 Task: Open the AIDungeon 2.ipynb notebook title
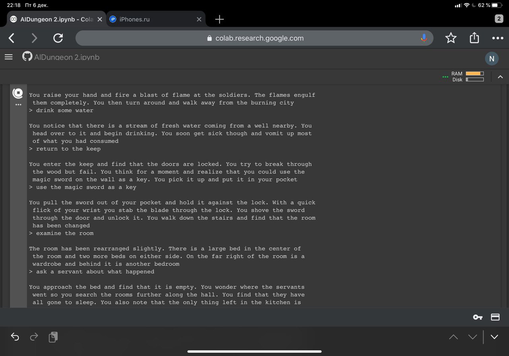pyautogui.click(x=67, y=57)
